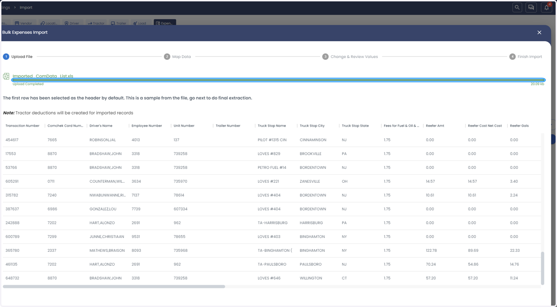Click the upload progress bar
Screen dimensions: 557x307
click(x=278, y=80)
